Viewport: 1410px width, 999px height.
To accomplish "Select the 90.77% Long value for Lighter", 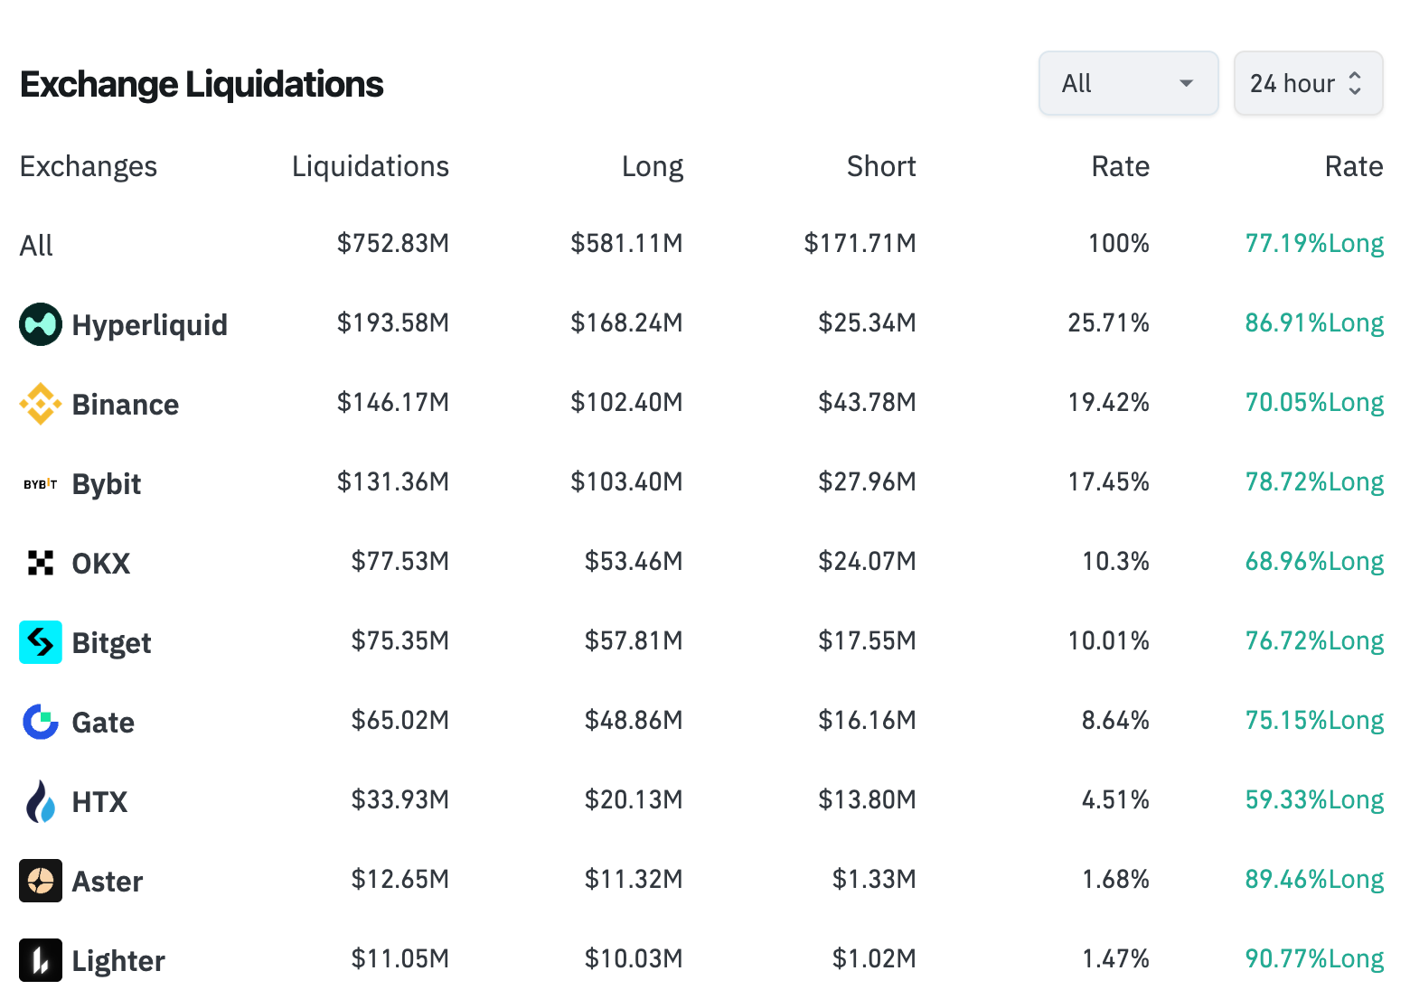I will (x=1313, y=958).
